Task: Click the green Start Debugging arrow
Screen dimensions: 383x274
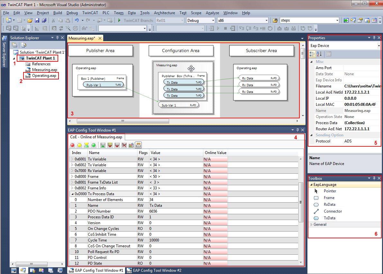Action: click(x=119, y=20)
